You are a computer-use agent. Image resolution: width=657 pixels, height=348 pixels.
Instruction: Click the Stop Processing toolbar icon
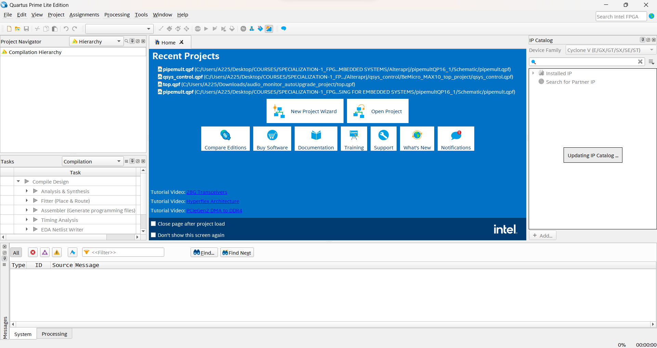[x=197, y=29]
